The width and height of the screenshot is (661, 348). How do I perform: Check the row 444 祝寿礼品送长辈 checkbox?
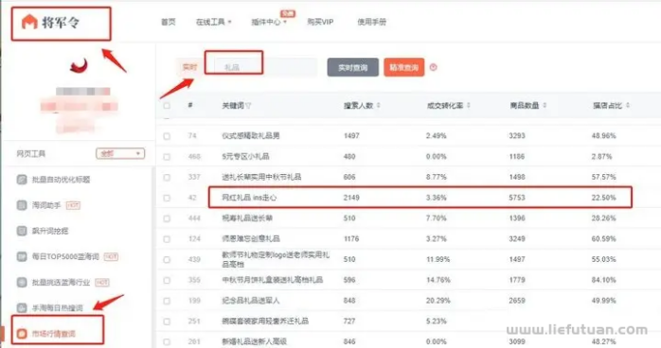pyautogui.click(x=167, y=218)
